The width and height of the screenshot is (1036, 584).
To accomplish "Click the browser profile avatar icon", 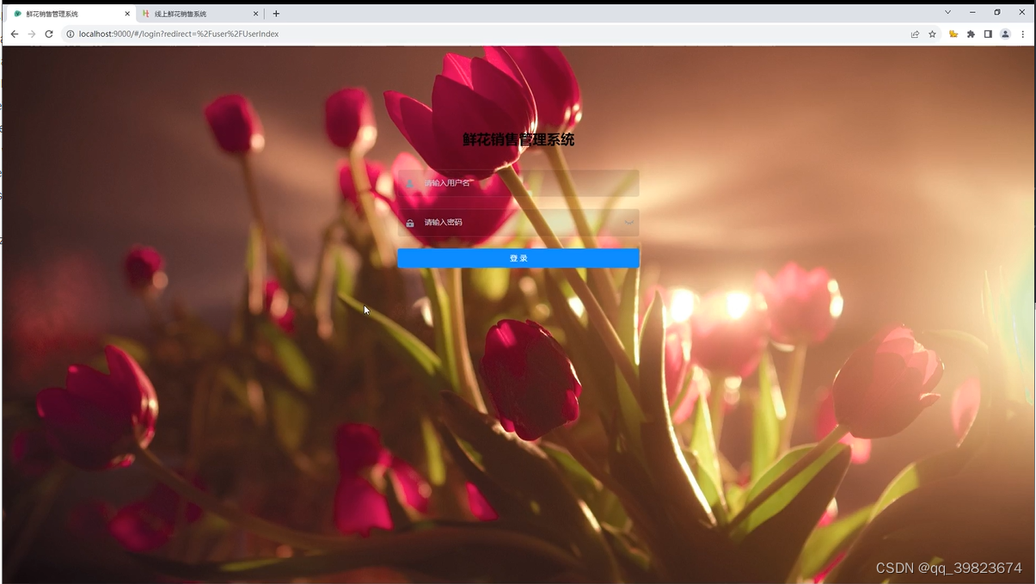I will [x=1005, y=34].
